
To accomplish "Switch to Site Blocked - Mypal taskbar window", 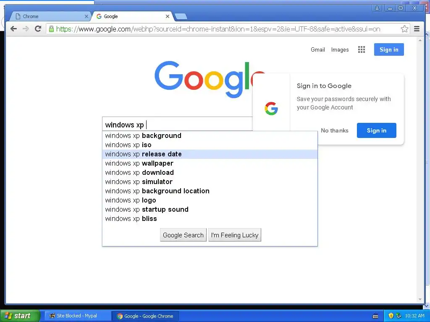I will coord(77,316).
